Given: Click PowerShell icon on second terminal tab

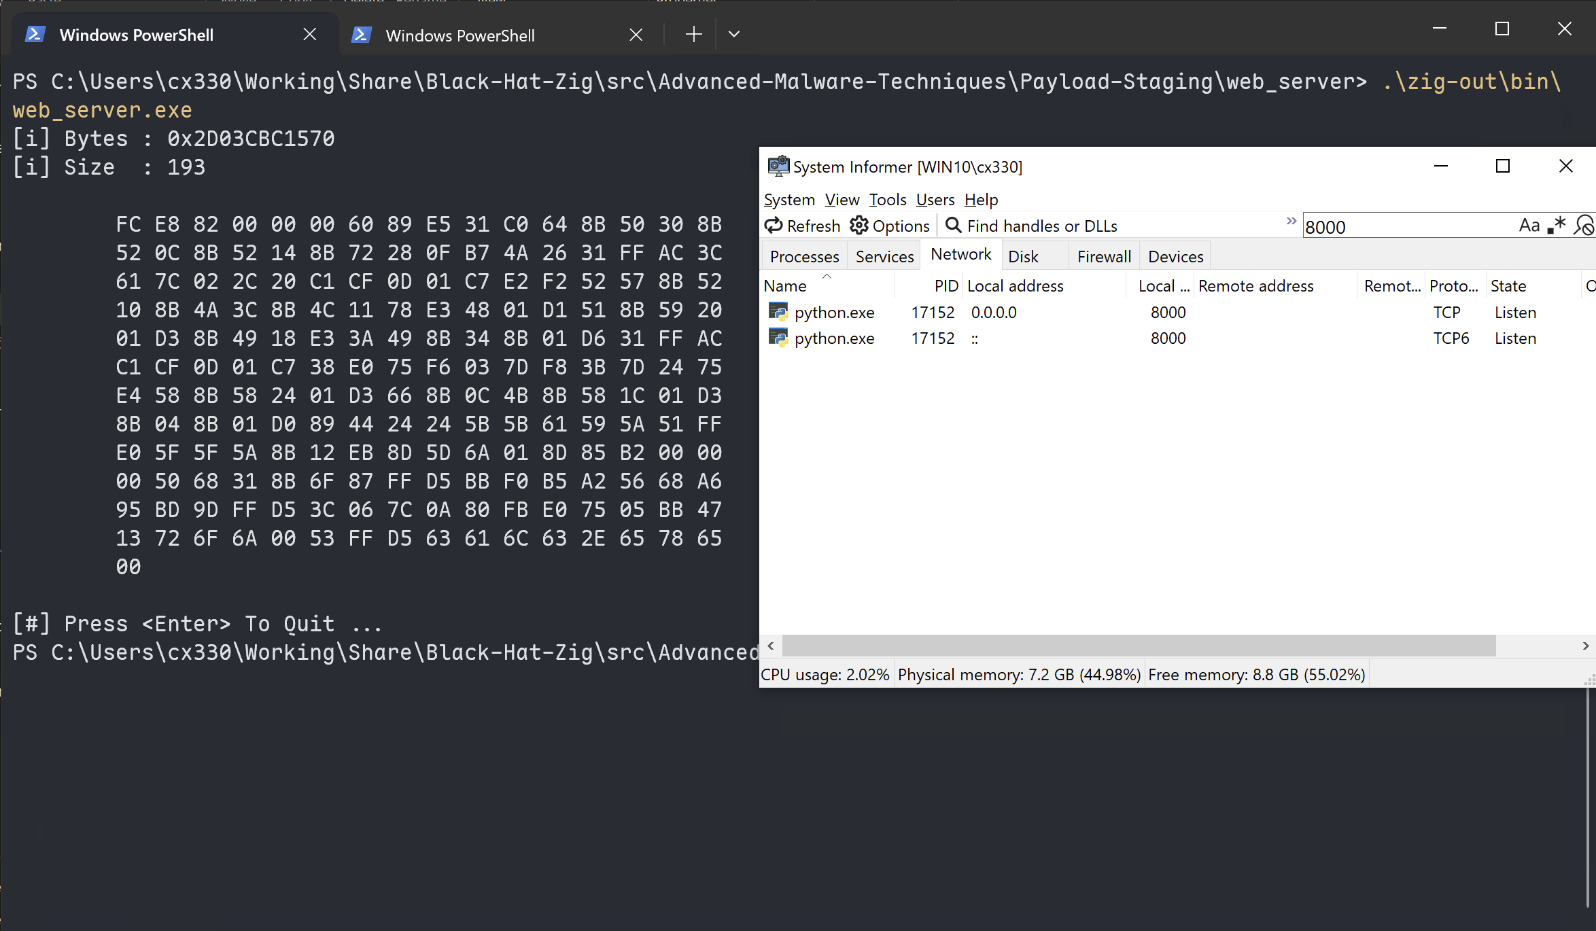Looking at the screenshot, I should [x=361, y=35].
